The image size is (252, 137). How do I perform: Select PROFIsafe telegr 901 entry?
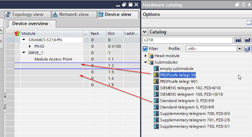pyautogui.click(x=179, y=82)
